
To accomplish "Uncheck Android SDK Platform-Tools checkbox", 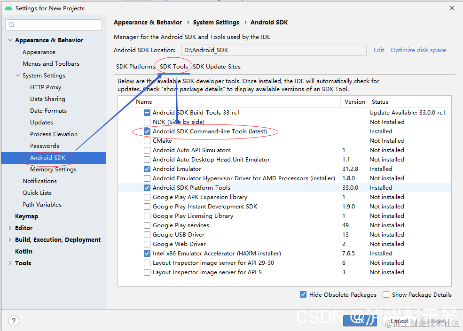I will point(147,188).
